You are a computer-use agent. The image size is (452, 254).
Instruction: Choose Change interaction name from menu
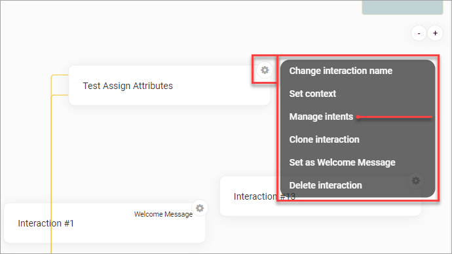(x=341, y=71)
